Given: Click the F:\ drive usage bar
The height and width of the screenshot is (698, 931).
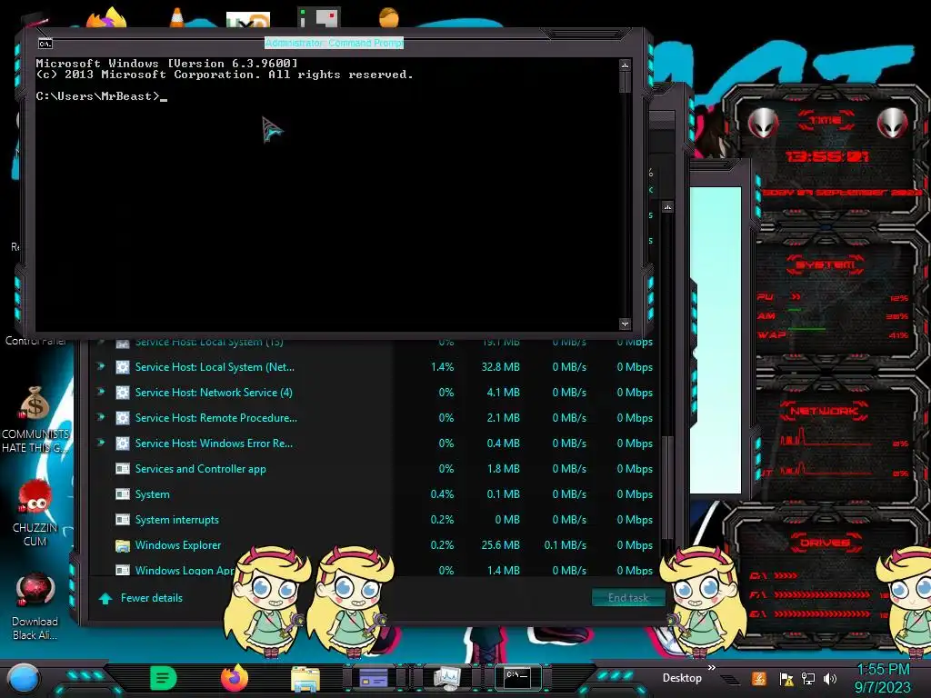Looking at the screenshot, I should (x=822, y=594).
